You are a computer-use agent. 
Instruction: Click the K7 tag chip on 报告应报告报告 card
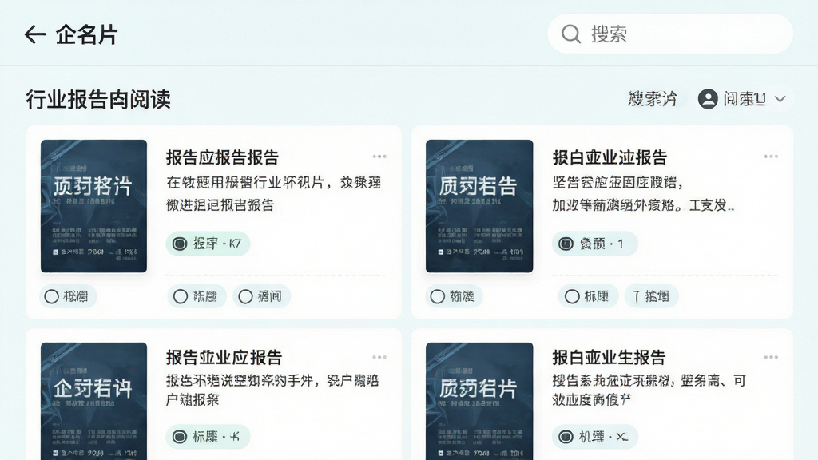point(208,244)
